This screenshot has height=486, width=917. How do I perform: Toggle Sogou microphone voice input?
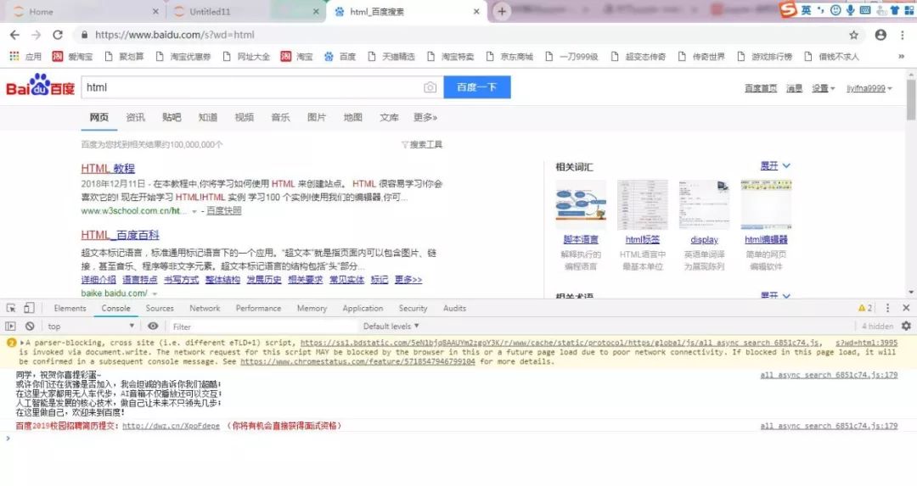850,10
